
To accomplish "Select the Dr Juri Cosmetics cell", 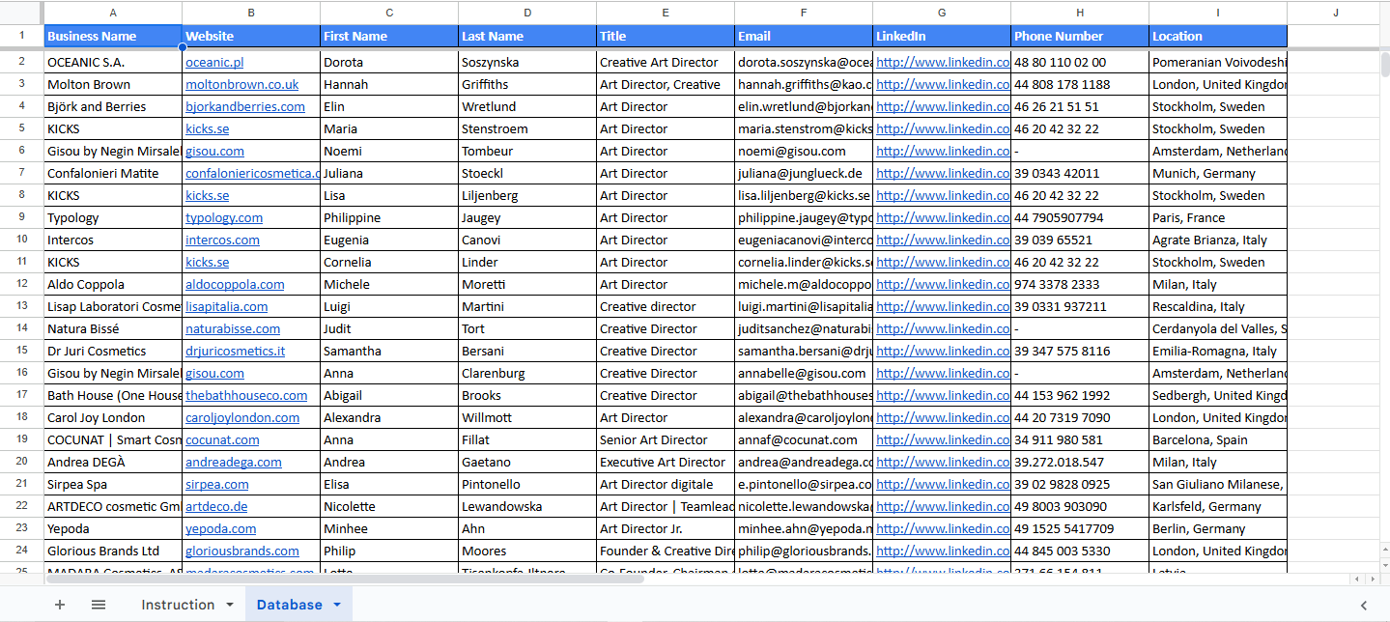I will [113, 351].
